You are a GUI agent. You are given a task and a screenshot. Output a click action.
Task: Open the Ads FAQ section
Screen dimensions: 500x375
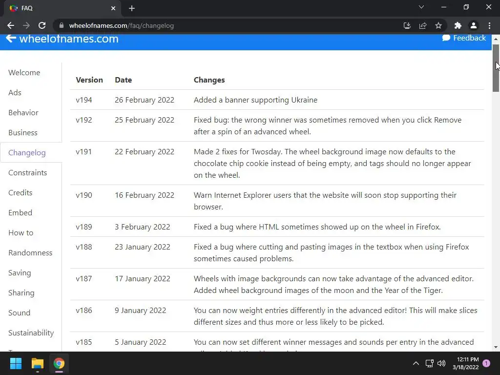coord(15,93)
